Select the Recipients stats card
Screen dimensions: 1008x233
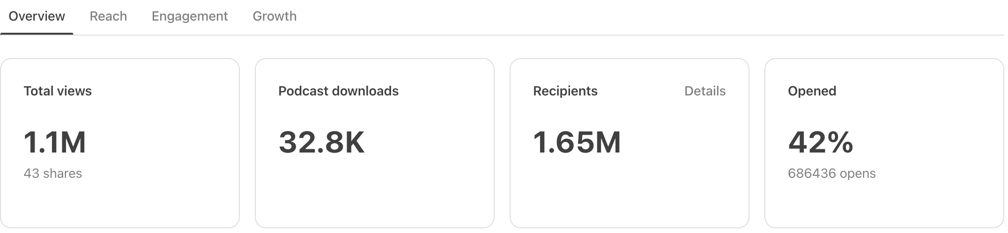click(x=630, y=143)
